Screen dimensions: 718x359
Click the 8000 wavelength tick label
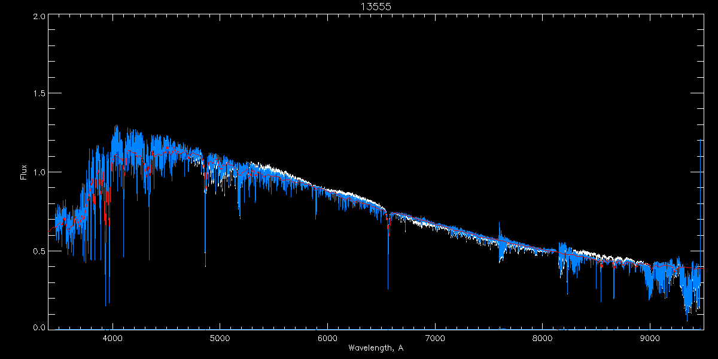pos(543,337)
